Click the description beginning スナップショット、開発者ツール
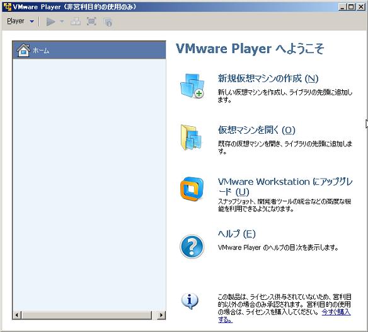368x332 pixels. tap(285, 205)
